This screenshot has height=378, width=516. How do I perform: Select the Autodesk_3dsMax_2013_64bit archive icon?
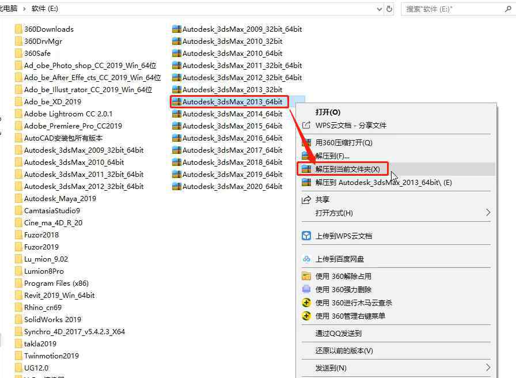click(x=177, y=102)
